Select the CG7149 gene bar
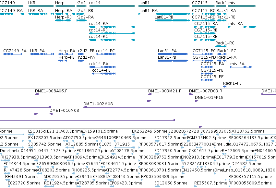 tap(12, 6)
